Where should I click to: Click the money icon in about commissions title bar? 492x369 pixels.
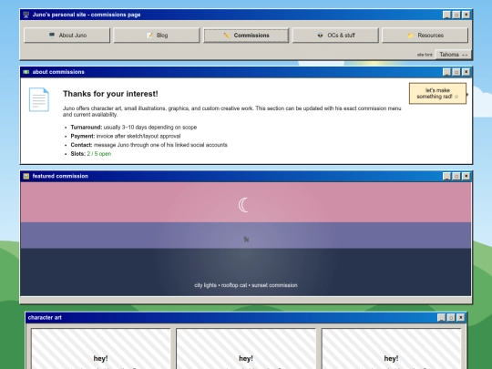[26, 72]
